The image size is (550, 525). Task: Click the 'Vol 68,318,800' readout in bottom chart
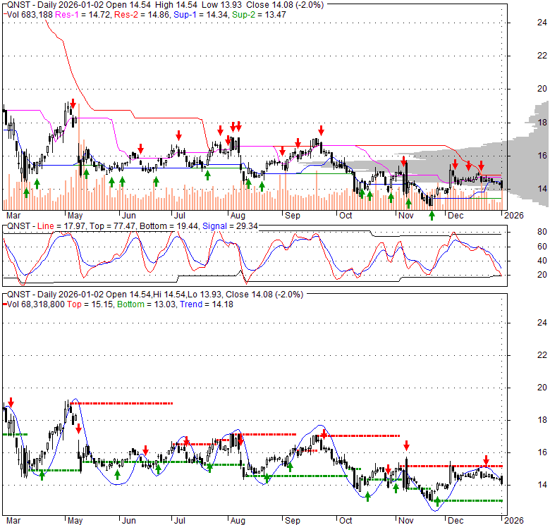click(36, 304)
